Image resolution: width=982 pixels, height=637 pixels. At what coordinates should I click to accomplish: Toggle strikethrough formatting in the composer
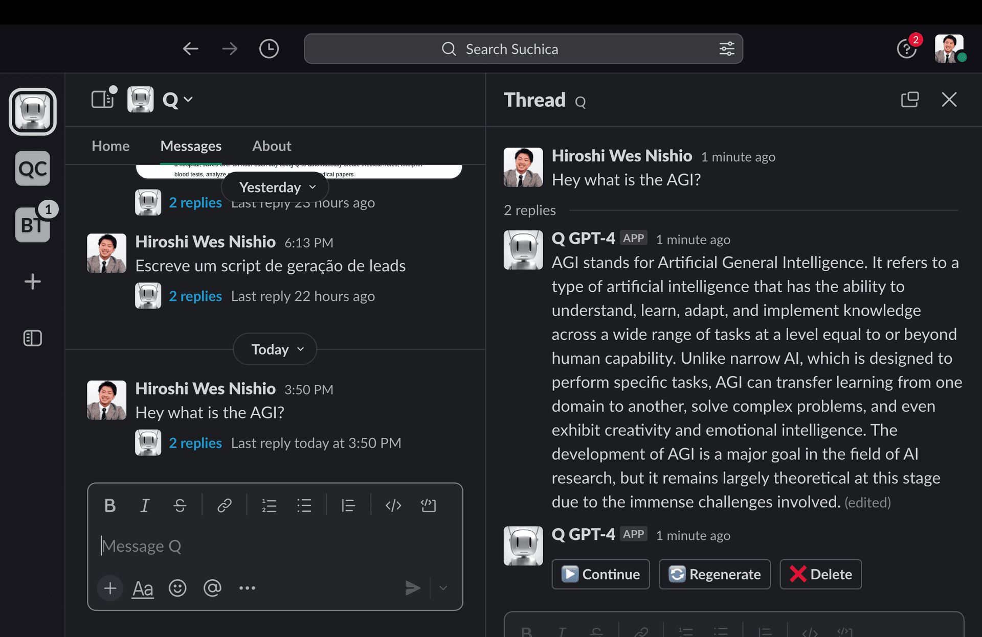pos(180,505)
